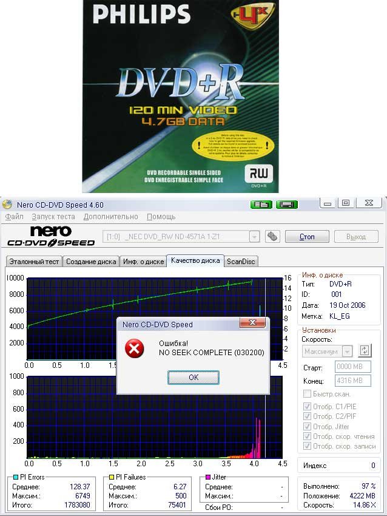Click the disc label KL_EG
This screenshot has height=516, width=387.
339,316
